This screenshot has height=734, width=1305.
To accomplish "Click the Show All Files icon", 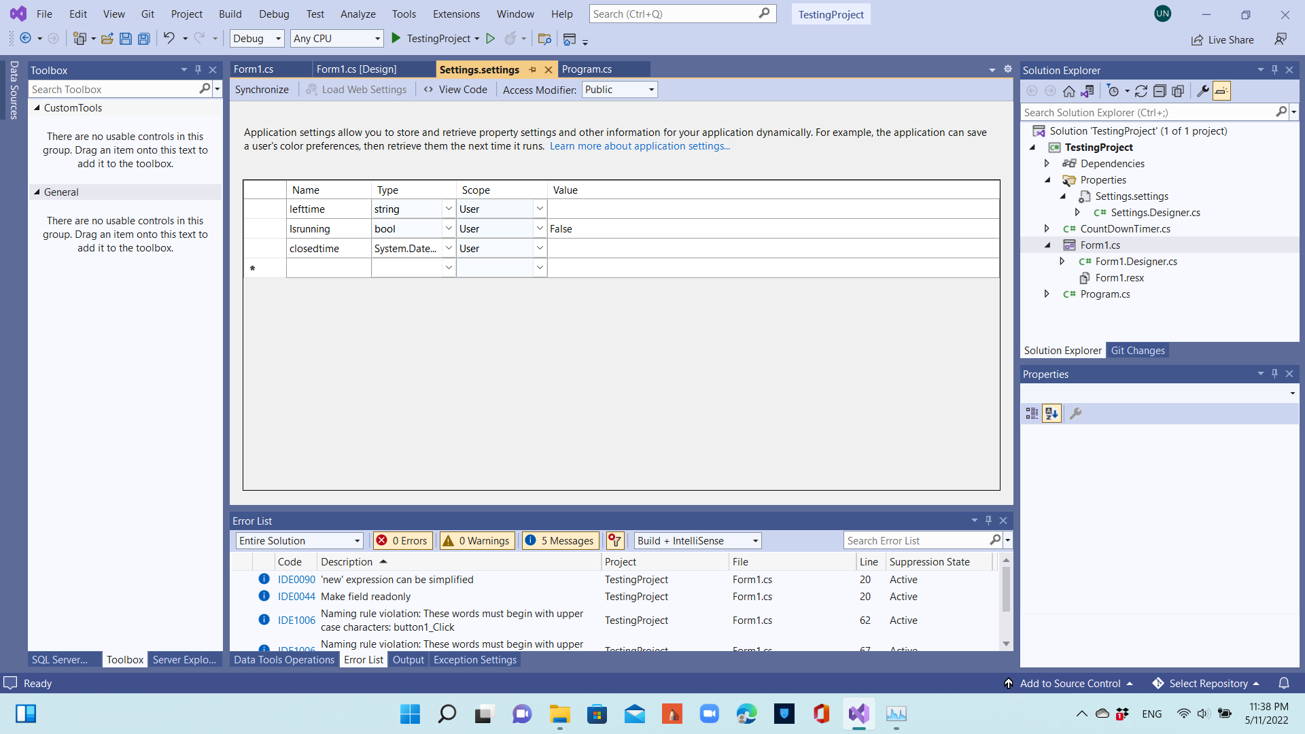I will pos(1178,91).
